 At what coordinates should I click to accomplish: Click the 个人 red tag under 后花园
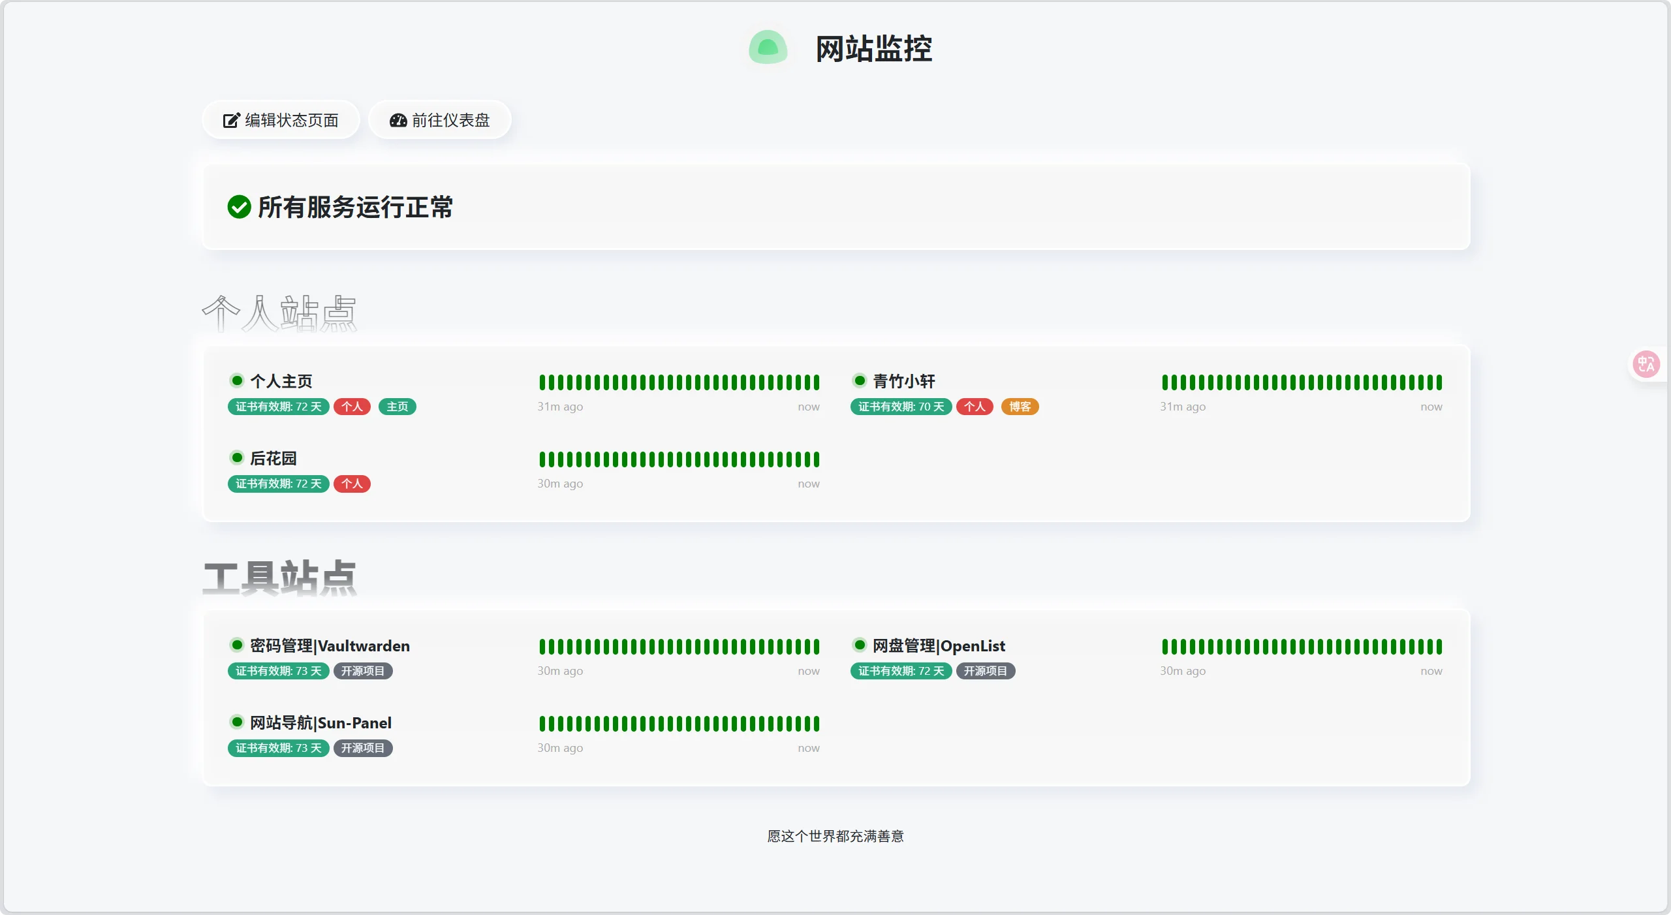click(352, 484)
